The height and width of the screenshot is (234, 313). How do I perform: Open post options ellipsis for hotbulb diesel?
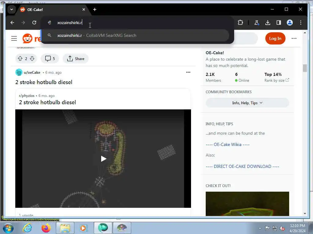click(188, 72)
